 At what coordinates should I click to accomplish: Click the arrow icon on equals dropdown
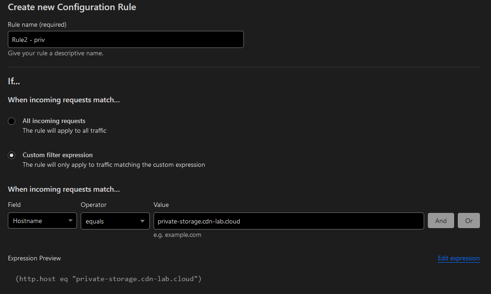(142, 221)
